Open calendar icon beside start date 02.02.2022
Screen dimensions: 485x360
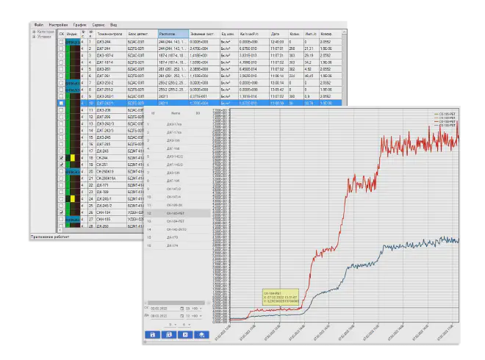(182, 309)
